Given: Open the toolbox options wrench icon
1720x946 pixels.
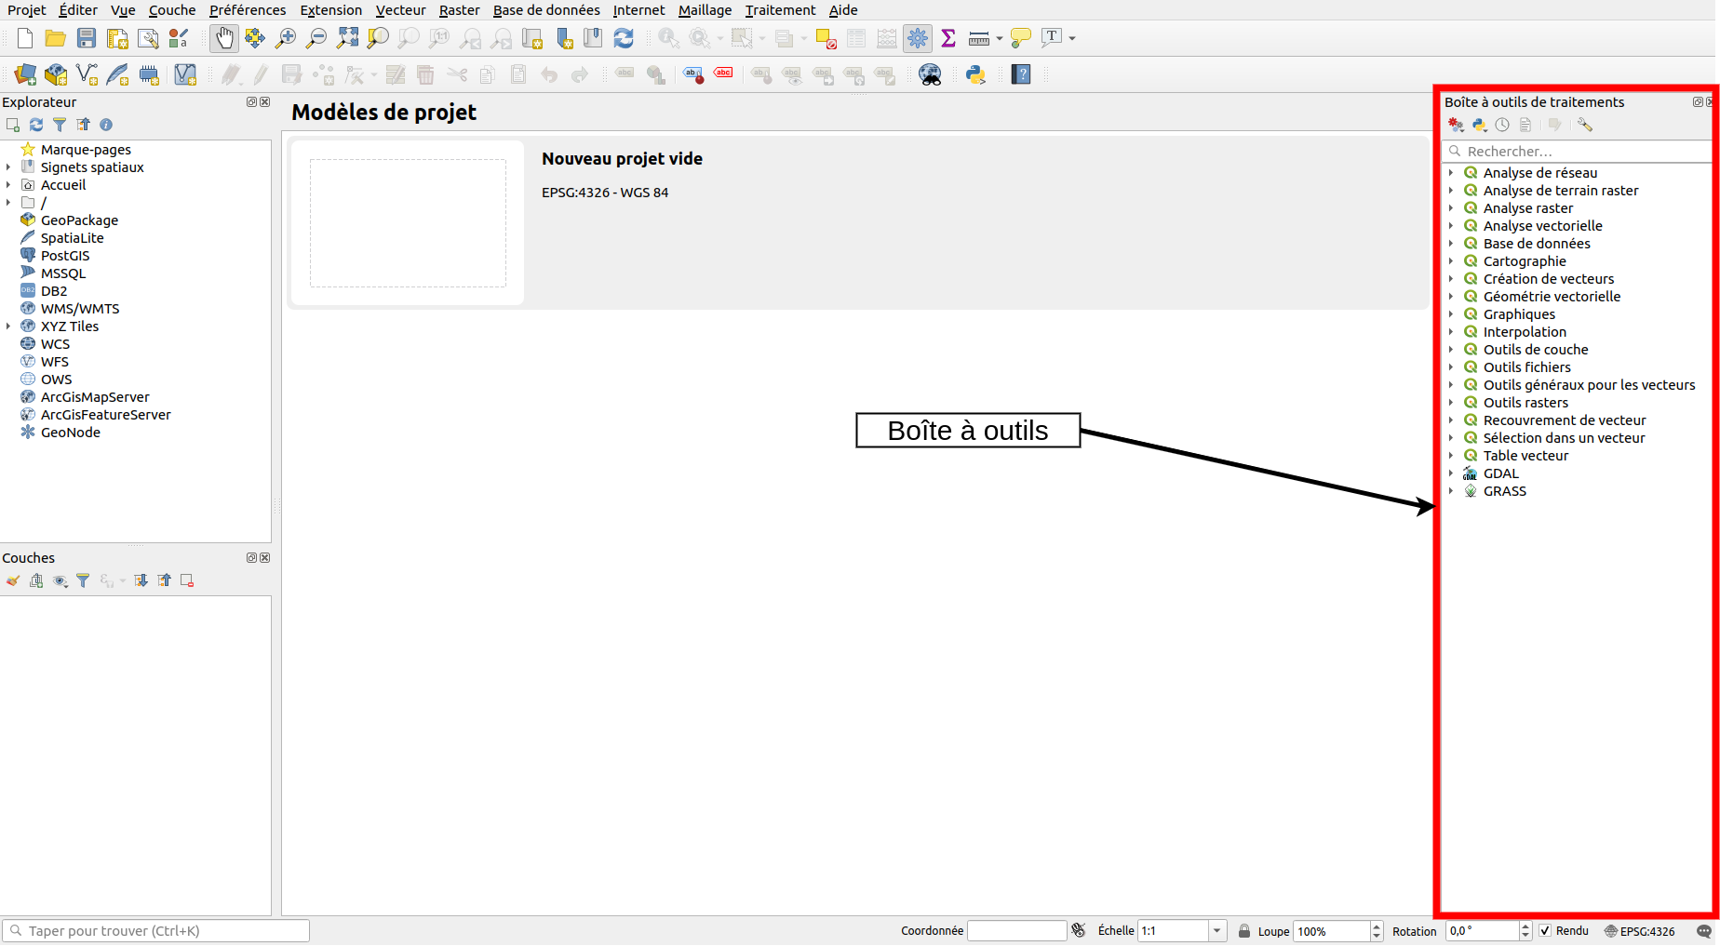Looking at the screenshot, I should click(x=1585, y=125).
